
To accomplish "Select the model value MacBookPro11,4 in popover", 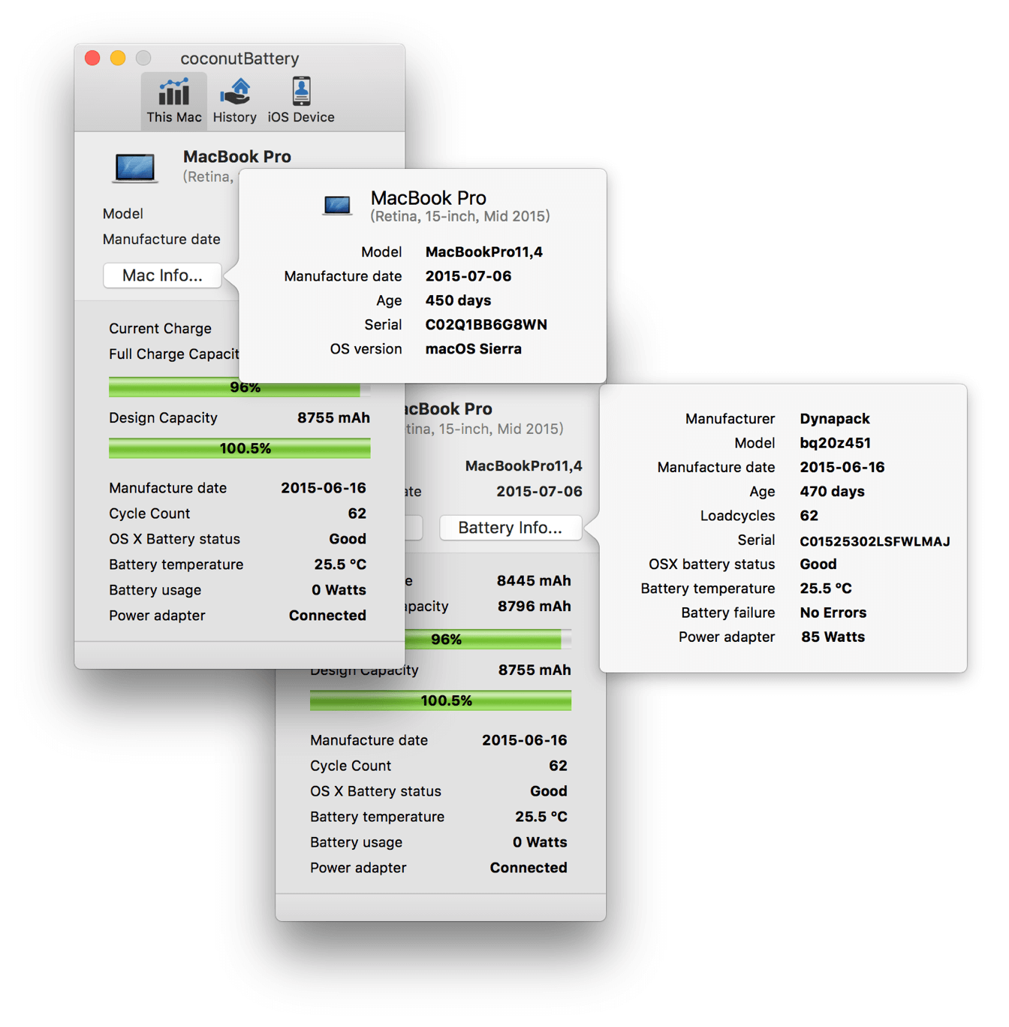I will point(483,252).
